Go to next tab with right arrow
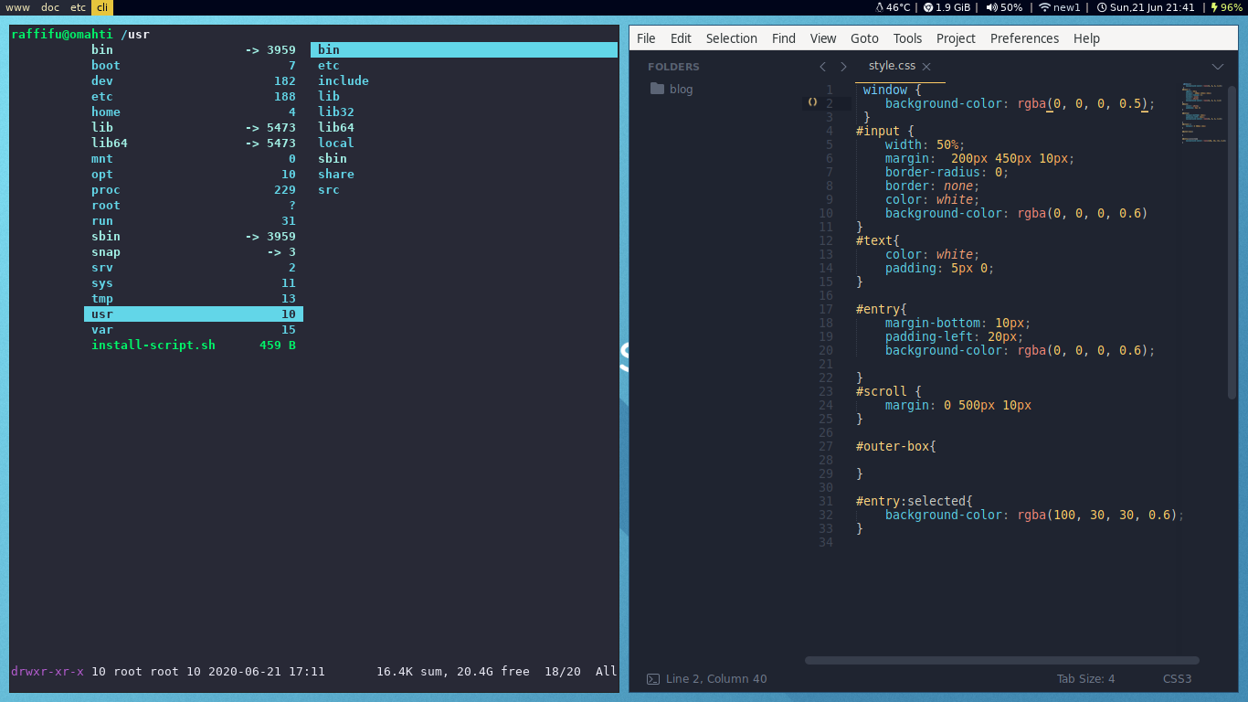This screenshot has height=702, width=1248. (x=843, y=67)
